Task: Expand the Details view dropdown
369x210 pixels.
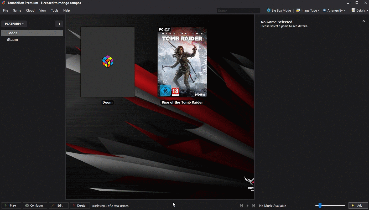Action: click(x=360, y=11)
